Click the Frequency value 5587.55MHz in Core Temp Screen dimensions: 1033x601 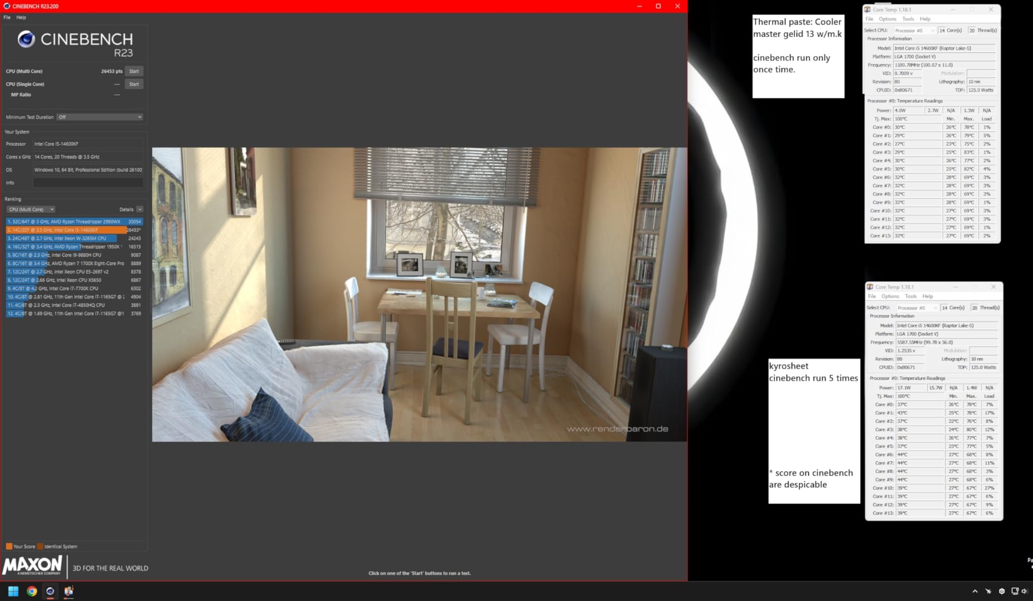[x=947, y=343]
